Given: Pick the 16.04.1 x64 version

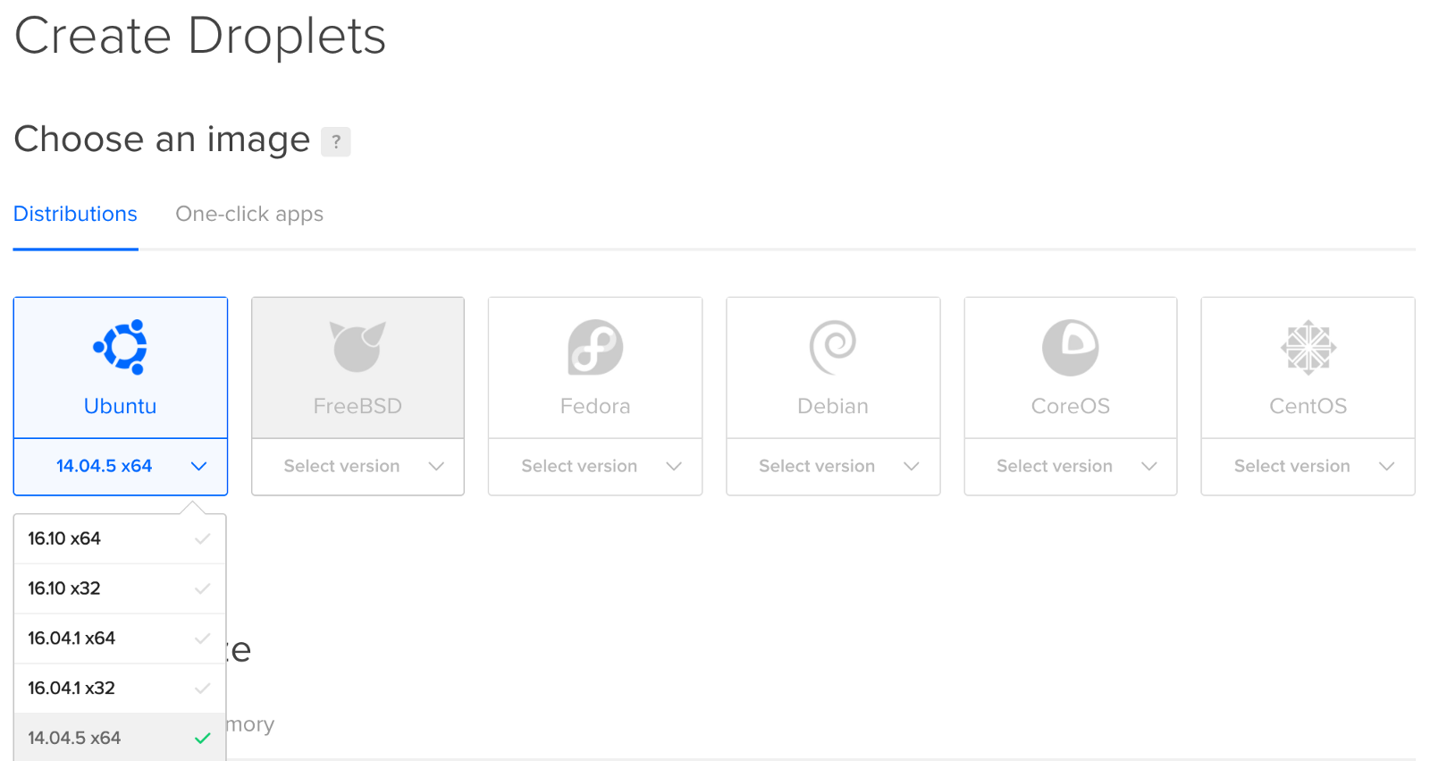Looking at the screenshot, I should tap(119, 638).
